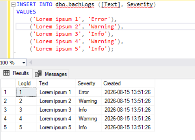
Task: Select row 5 via its row header
Action: pyautogui.click(x=9, y=127)
